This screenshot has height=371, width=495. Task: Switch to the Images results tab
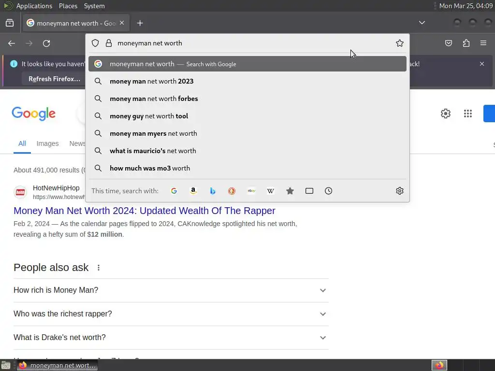click(x=47, y=143)
